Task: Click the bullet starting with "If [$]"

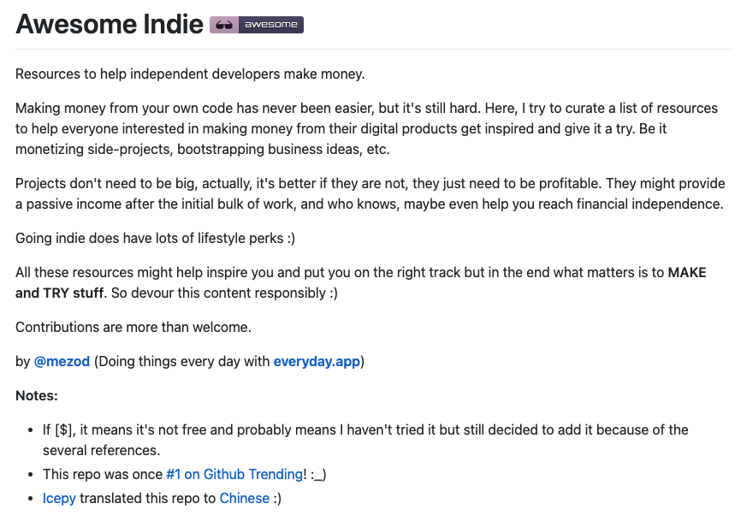Action: pyautogui.click(x=365, y=429)
